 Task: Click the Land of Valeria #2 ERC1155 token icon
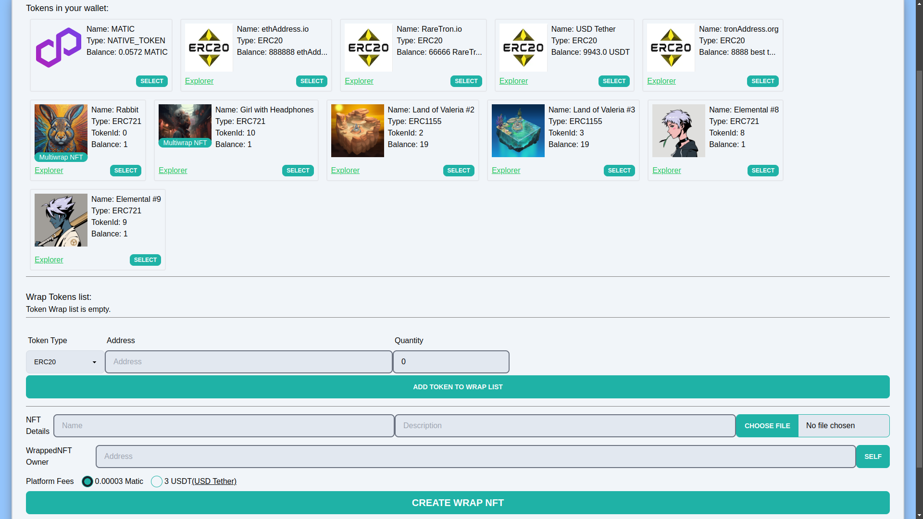pyautogui.click(x=357, y=130)
